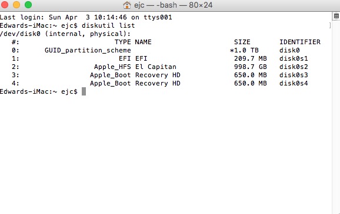The image size is (340, 214).
Task: Click the IDENTIFIER column header
Action: point(299,42)
